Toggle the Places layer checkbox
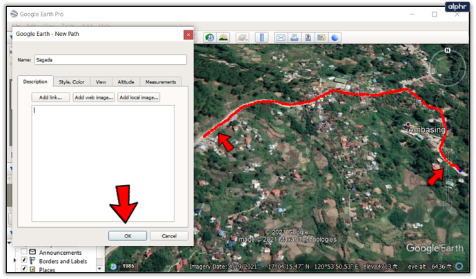The image size is (476, 279). pyautogui.click(x=24, y=269)
